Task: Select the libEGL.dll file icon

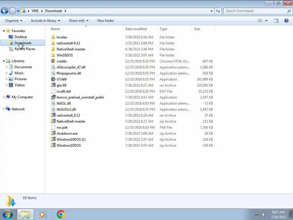Action: click(x=53, y=103)
